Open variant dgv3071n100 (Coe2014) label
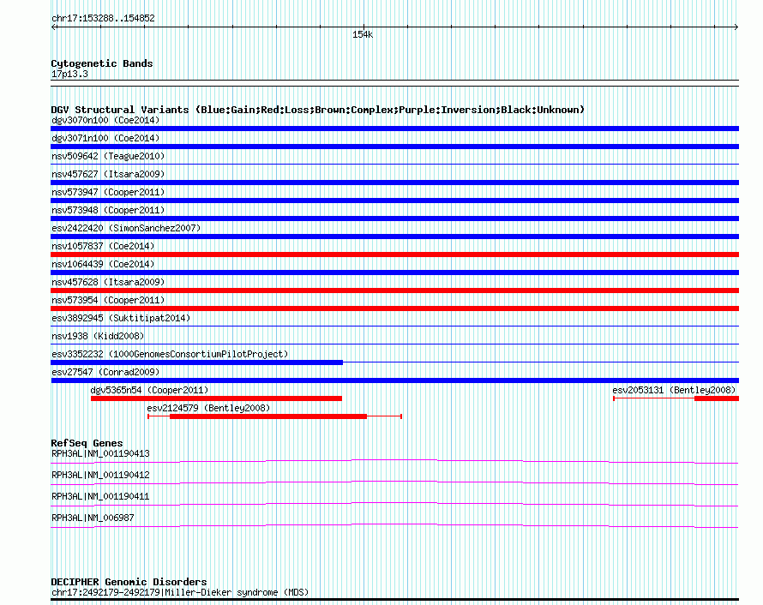This screenshot has height=605, width=763. pyautogui.click(x=105, y=138)
